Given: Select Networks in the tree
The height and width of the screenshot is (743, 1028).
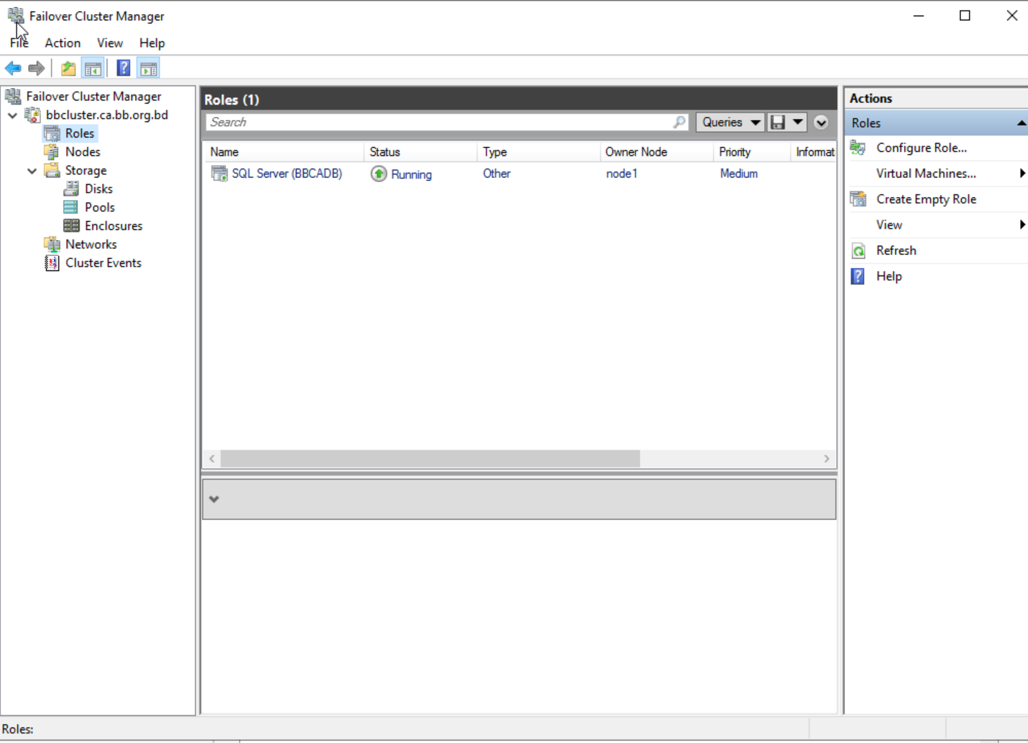Looking at the screenshot, I should click(x=91, y=244).
